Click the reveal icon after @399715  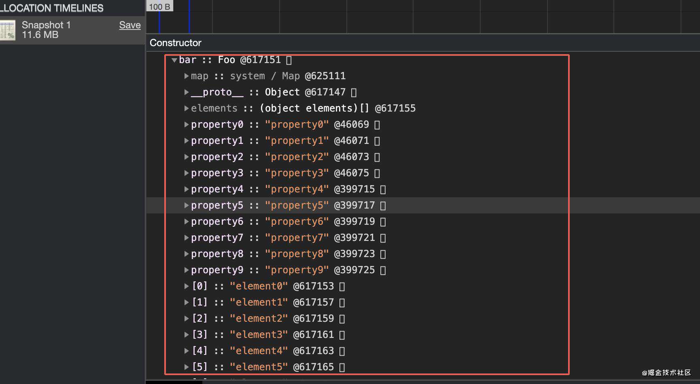tap(383, 190)
